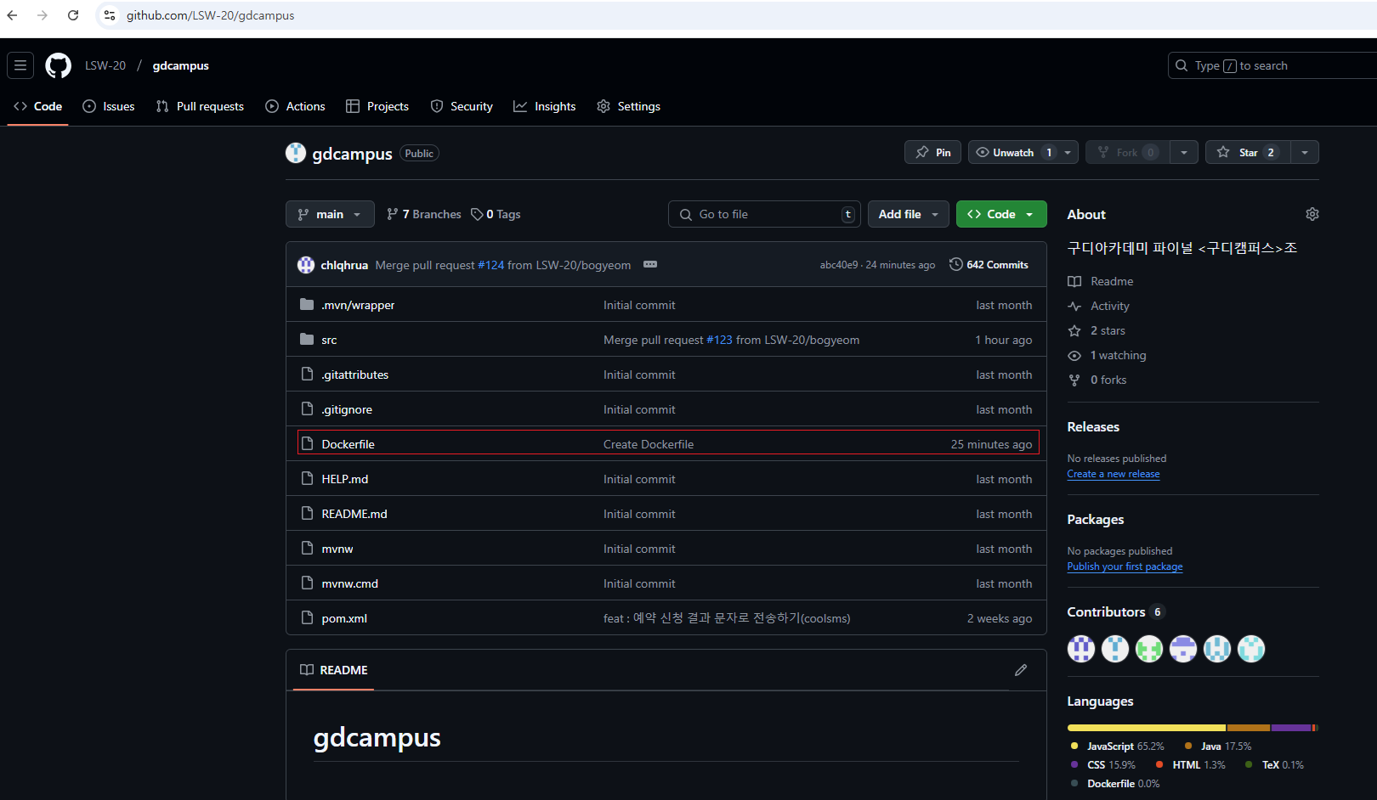Open the Add file dropdown
Viewport: 1377px width, 800px height.
pos(909,214)
